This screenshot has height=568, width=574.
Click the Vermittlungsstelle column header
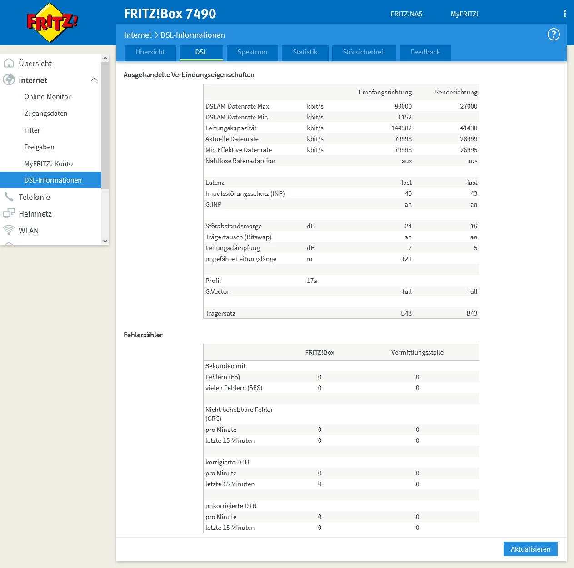417,352
